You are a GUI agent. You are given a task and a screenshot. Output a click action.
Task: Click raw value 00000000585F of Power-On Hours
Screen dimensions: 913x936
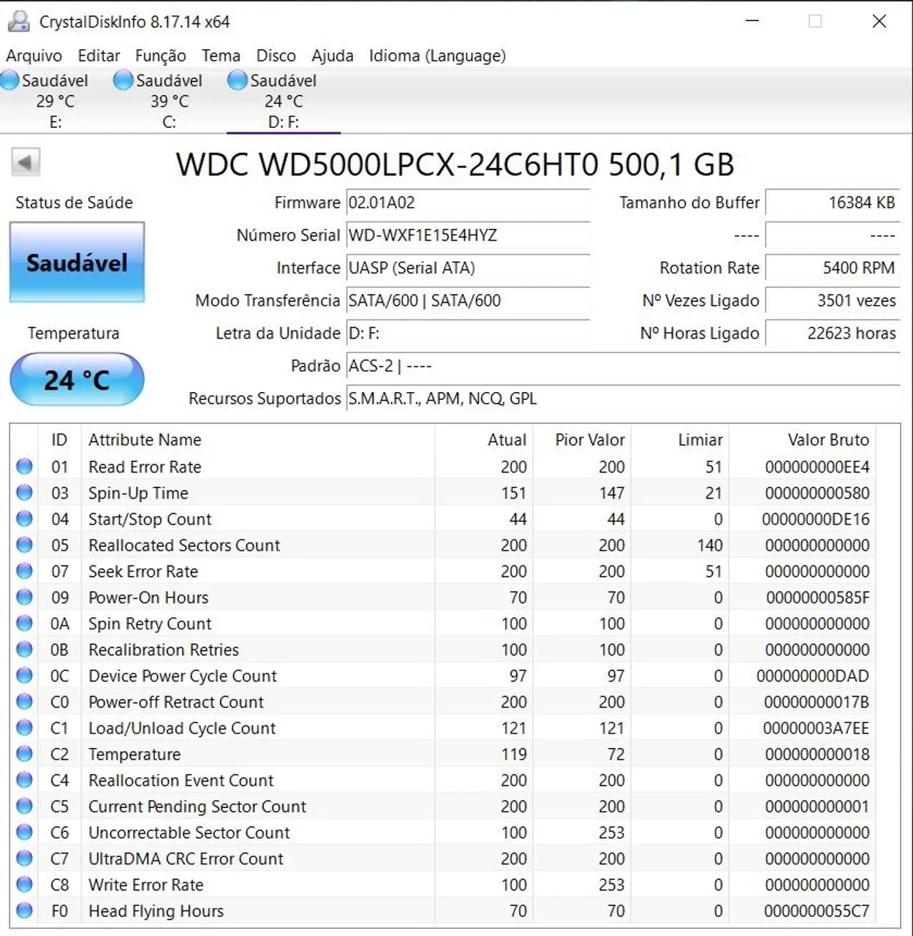point(818,597)
